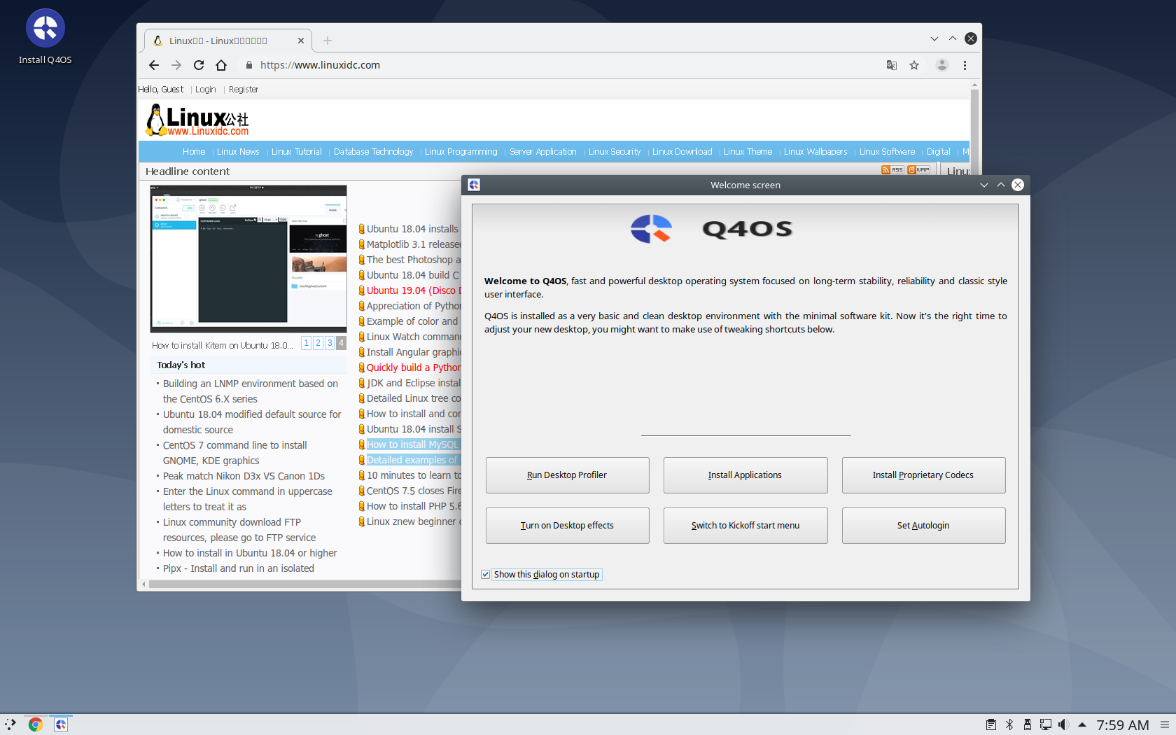Click the translate page icon

pos(892,65)
